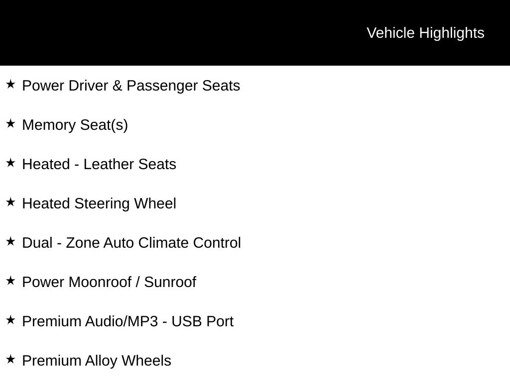
Task: Click the Premium Audio/MP3 - USB Port text
Action: click(x=128, y=322)
